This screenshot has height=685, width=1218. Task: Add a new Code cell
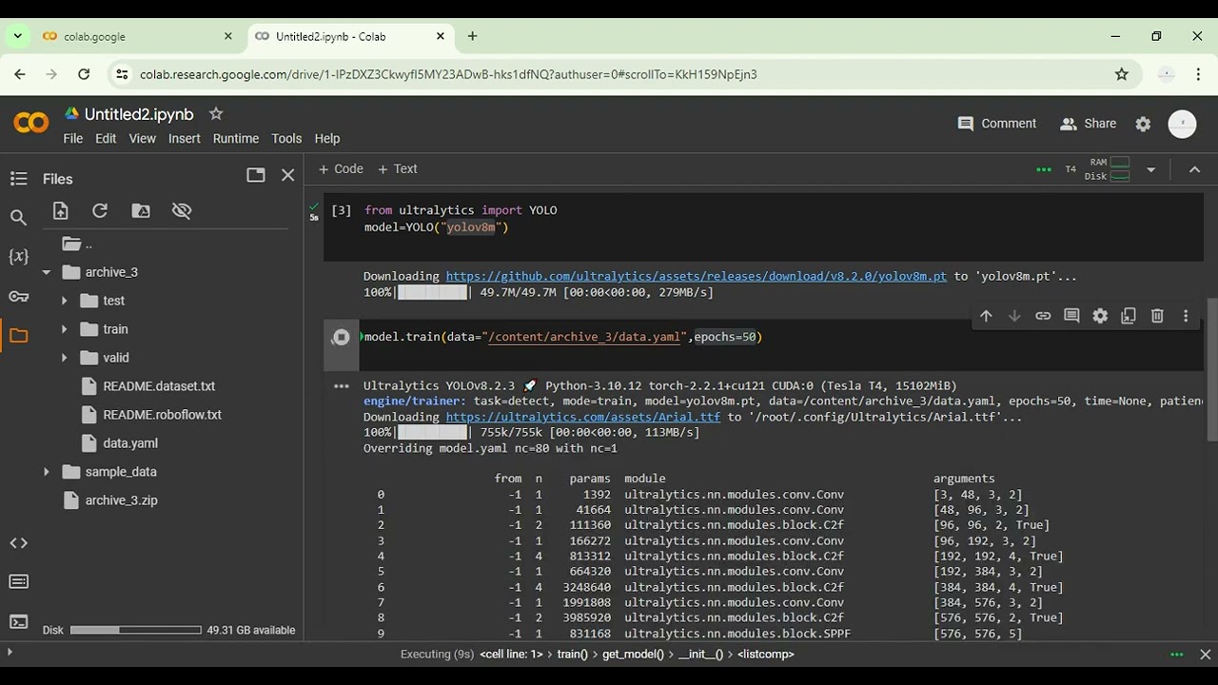tap(341, 169)
